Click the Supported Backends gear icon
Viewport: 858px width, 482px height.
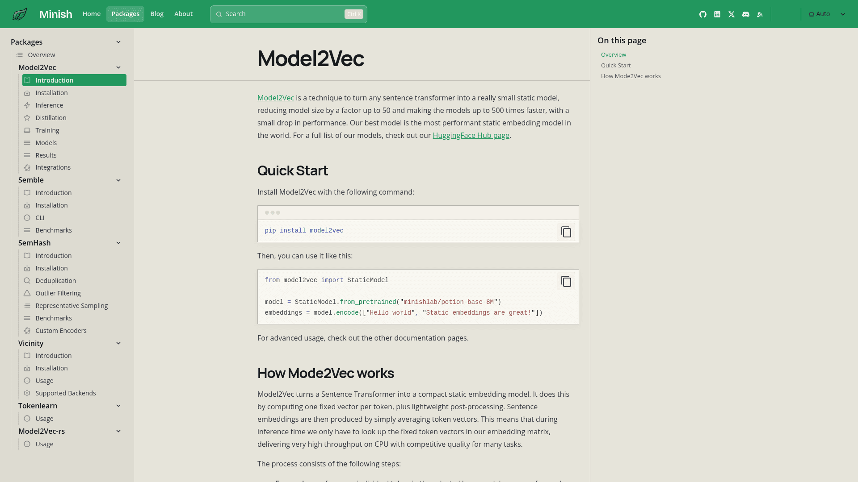point(27,393)
